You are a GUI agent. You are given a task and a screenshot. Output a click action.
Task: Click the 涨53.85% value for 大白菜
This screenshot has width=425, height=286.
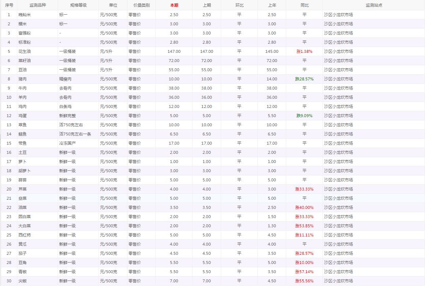pos(304,226)
